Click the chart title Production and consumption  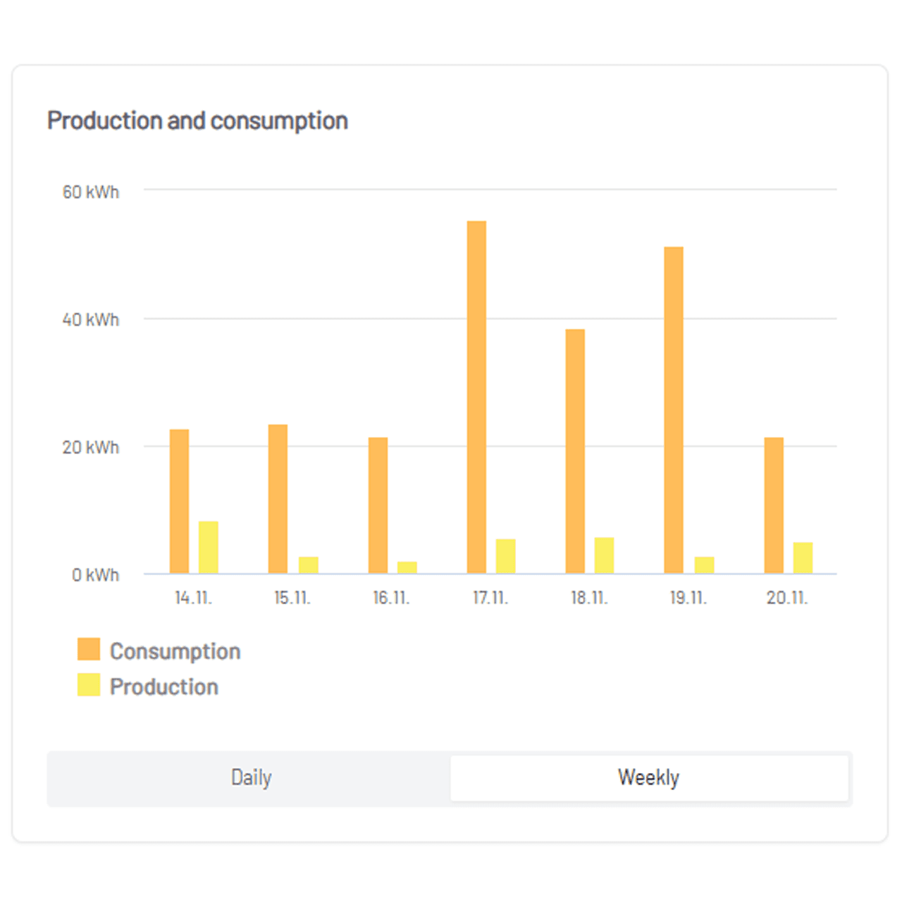tap(197, 121)
